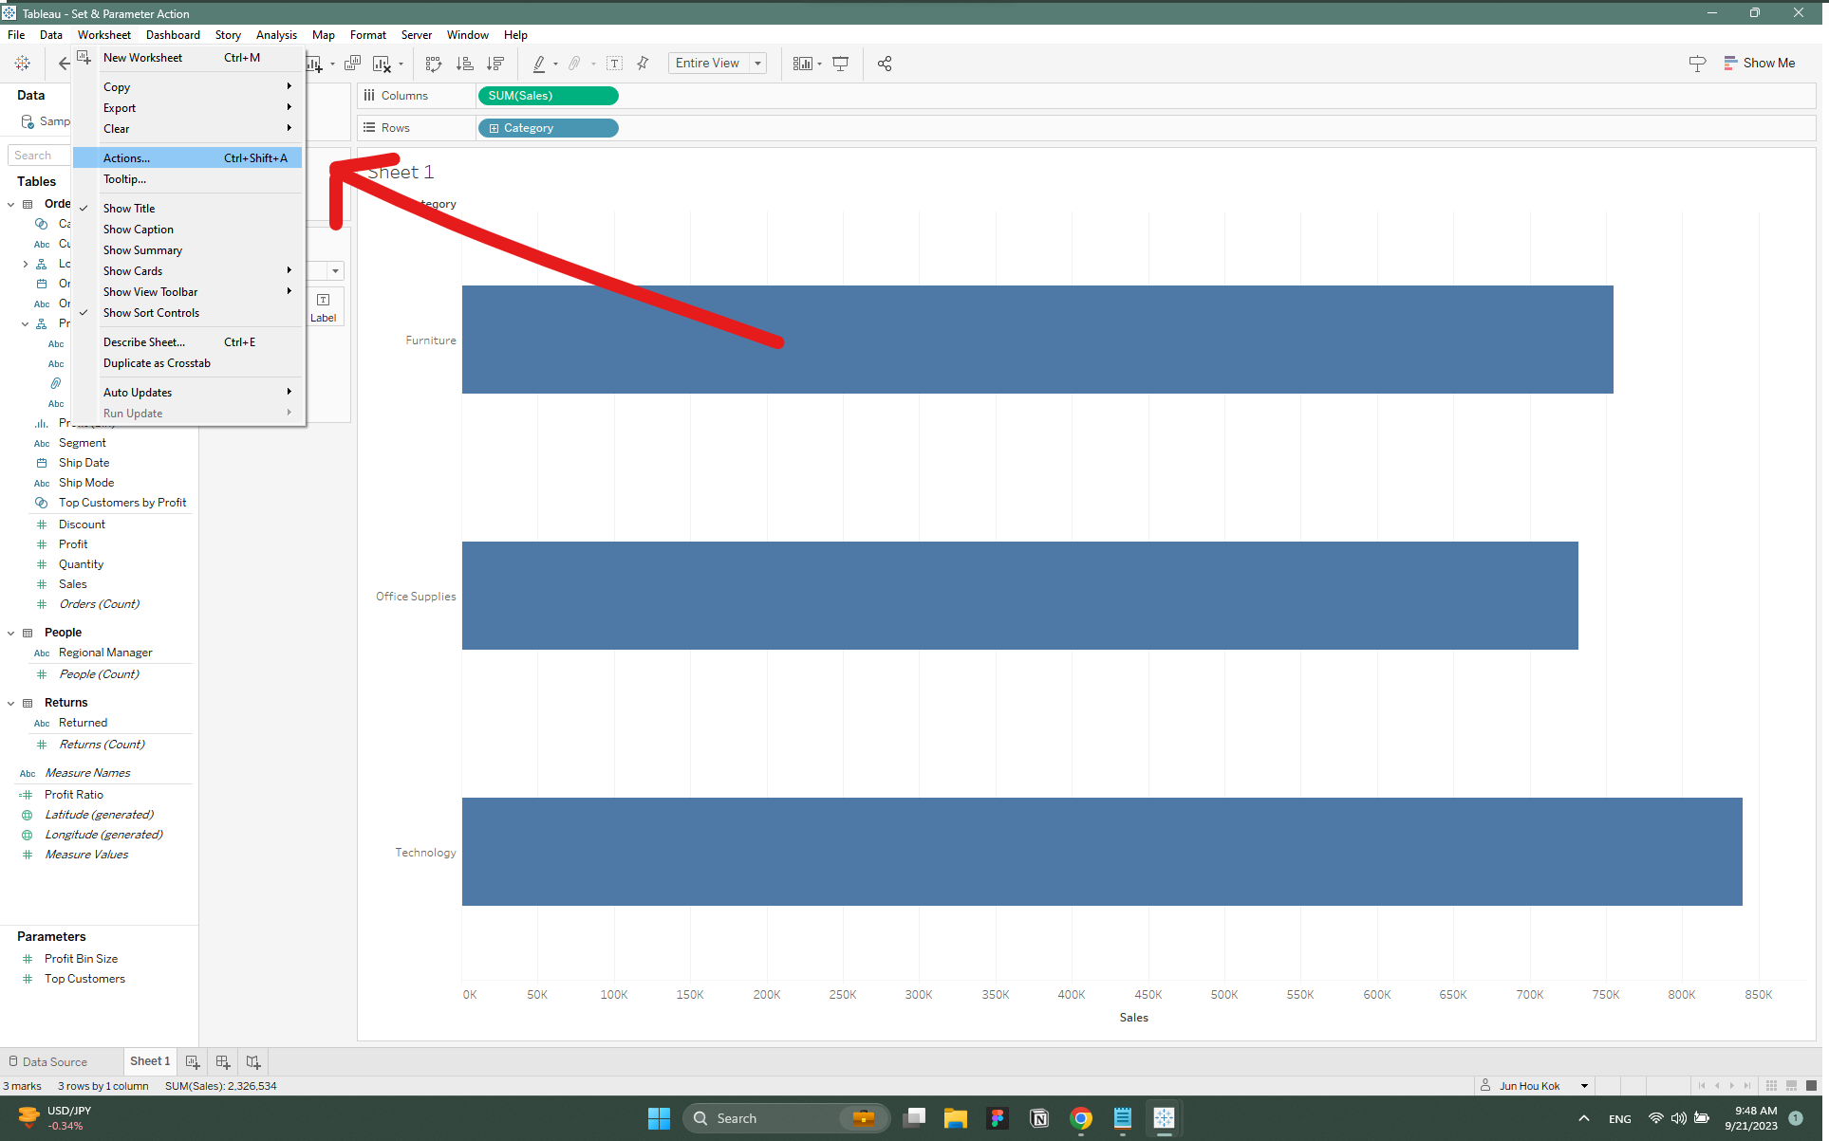1829x1141 pixels.
Task: Click the duplicate sheet toolbar icon
Action: 352,64
